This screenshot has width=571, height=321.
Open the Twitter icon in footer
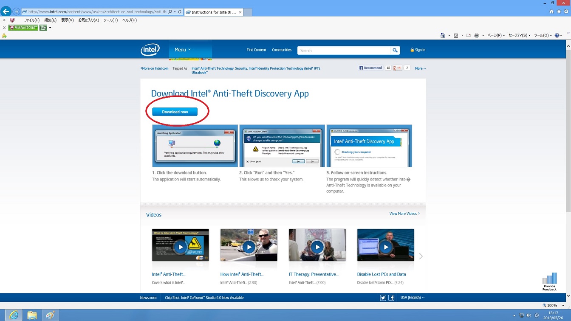tap(383, 298)
